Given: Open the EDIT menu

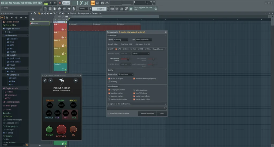Looking at the screenshot, I should click(x=7, y=3).
